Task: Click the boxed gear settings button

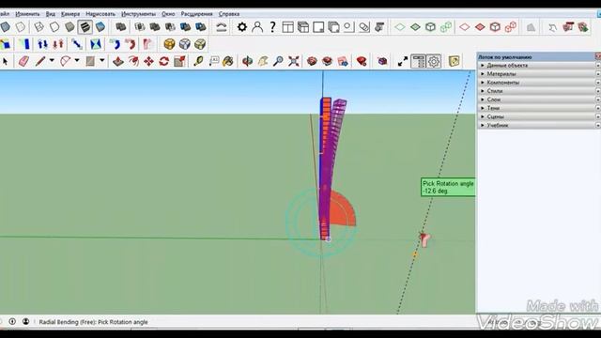Action: (434, 61)
